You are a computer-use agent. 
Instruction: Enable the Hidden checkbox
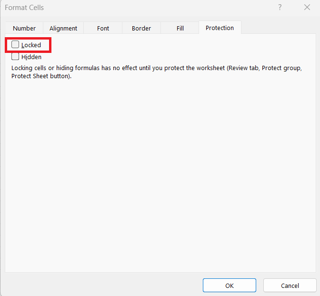pyautogui.click(x=15, y=57)
